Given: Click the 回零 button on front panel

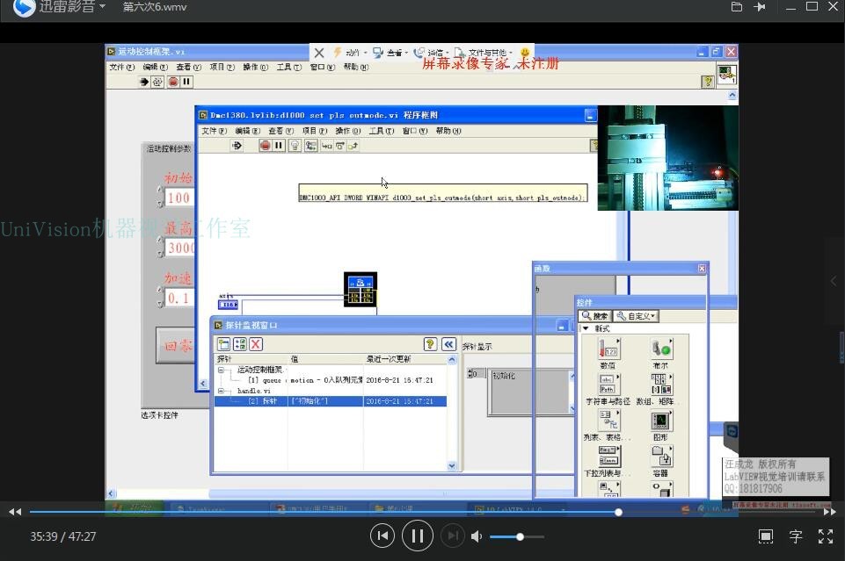Looking at the screenshot, I should point(176,345).
